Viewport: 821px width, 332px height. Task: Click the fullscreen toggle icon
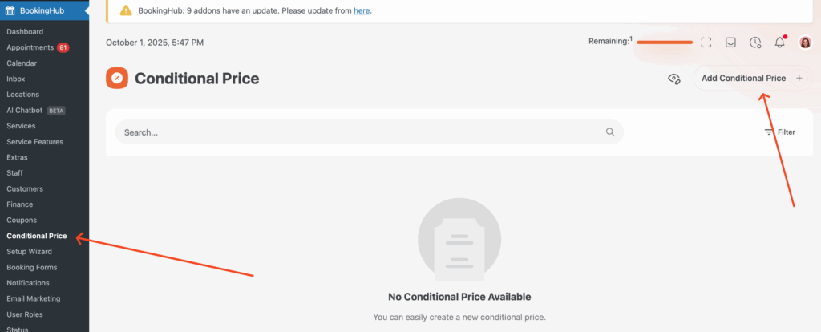706,43
